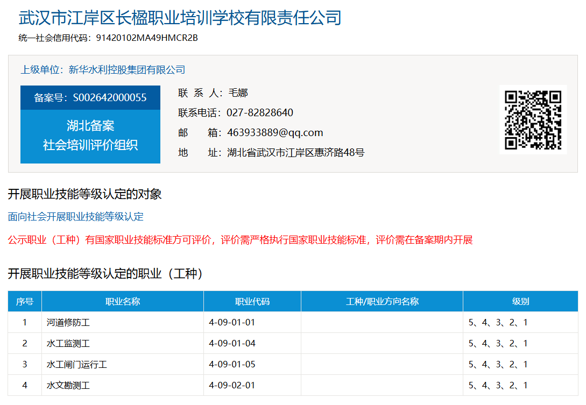The width and height of the screenshot is (586, 405).
Task: Open parent unit 新华水利控股集团有限公司
Action: click(127, 69)
